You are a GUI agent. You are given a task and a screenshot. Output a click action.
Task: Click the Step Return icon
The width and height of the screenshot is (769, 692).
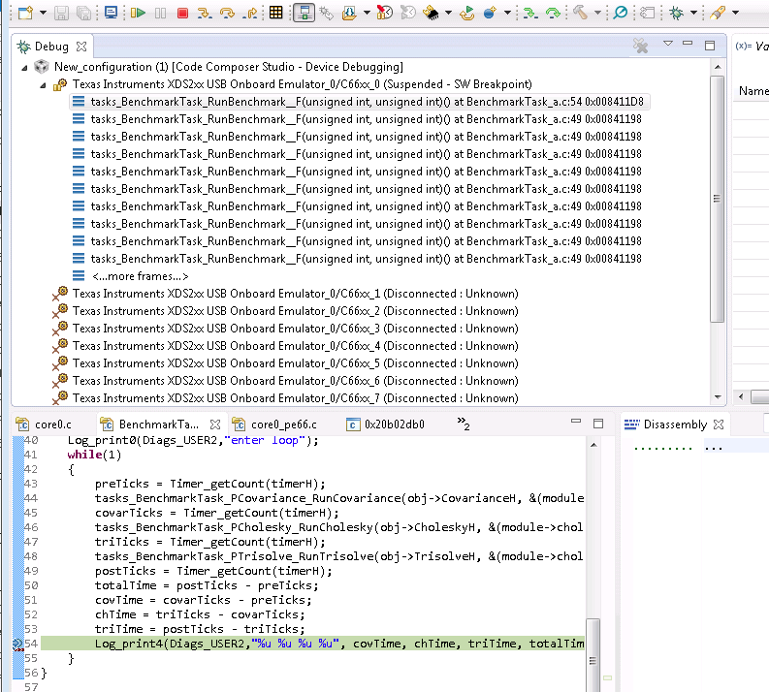point(250,13)
